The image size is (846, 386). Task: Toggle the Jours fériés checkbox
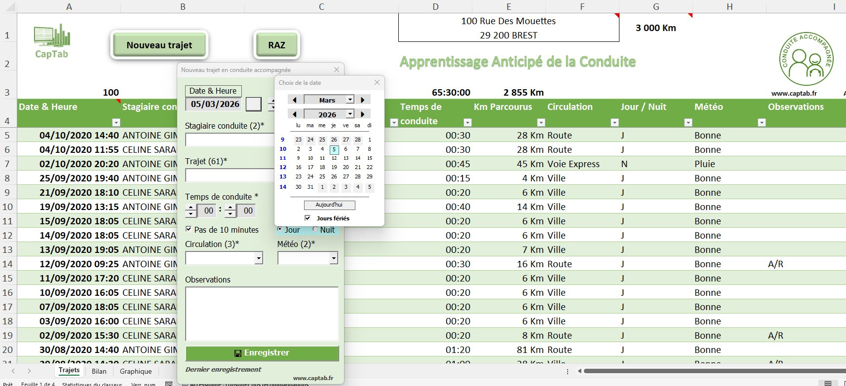308,218
